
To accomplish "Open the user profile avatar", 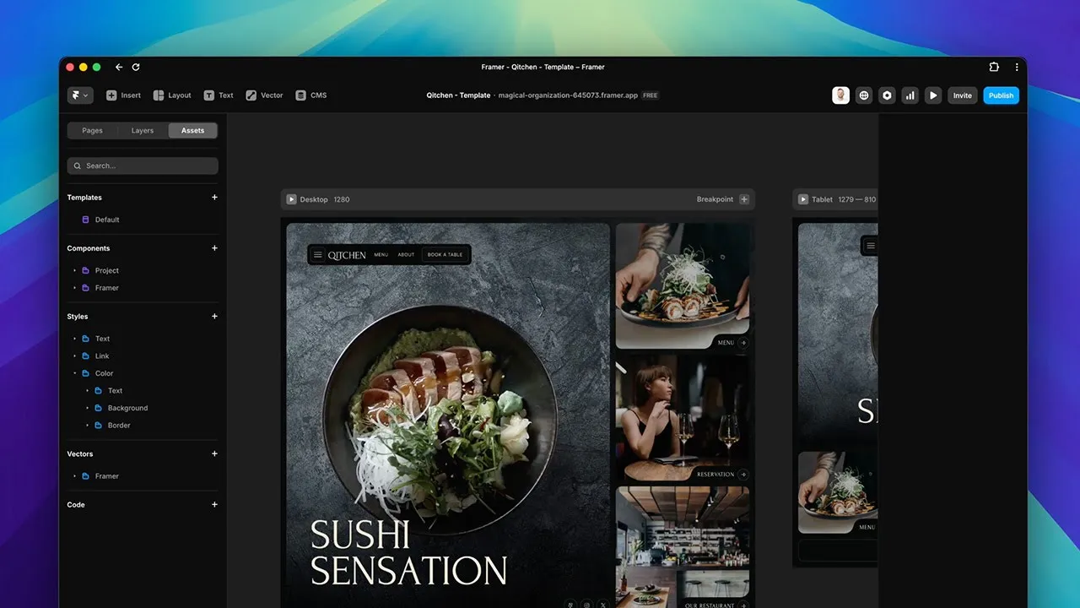I will pyautogui.click(x=840, y=95).
